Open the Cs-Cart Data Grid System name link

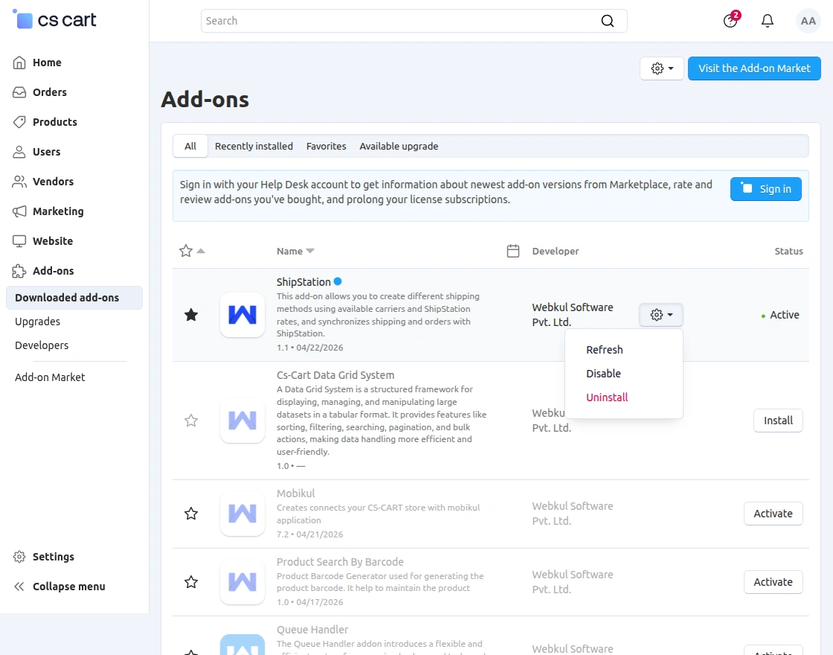[335, 375]
